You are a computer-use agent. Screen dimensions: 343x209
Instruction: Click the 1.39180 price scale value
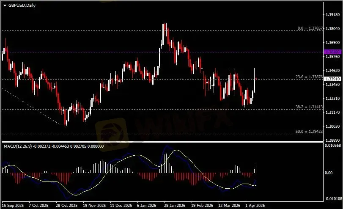tap(332, 15)
